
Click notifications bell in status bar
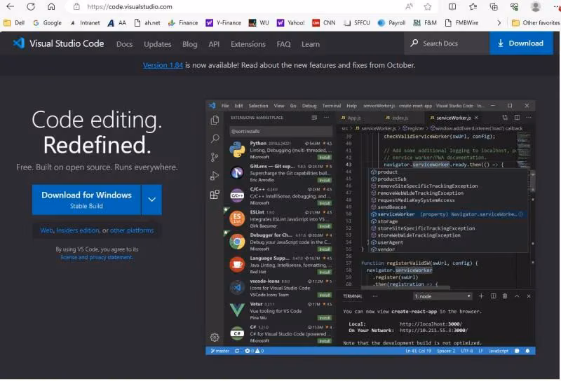[x=527, y=351]
